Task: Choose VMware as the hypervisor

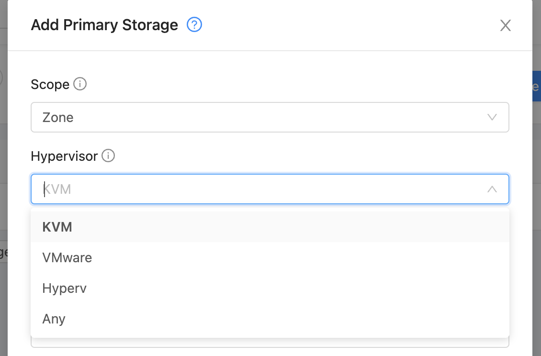Action: coord(270,258)
